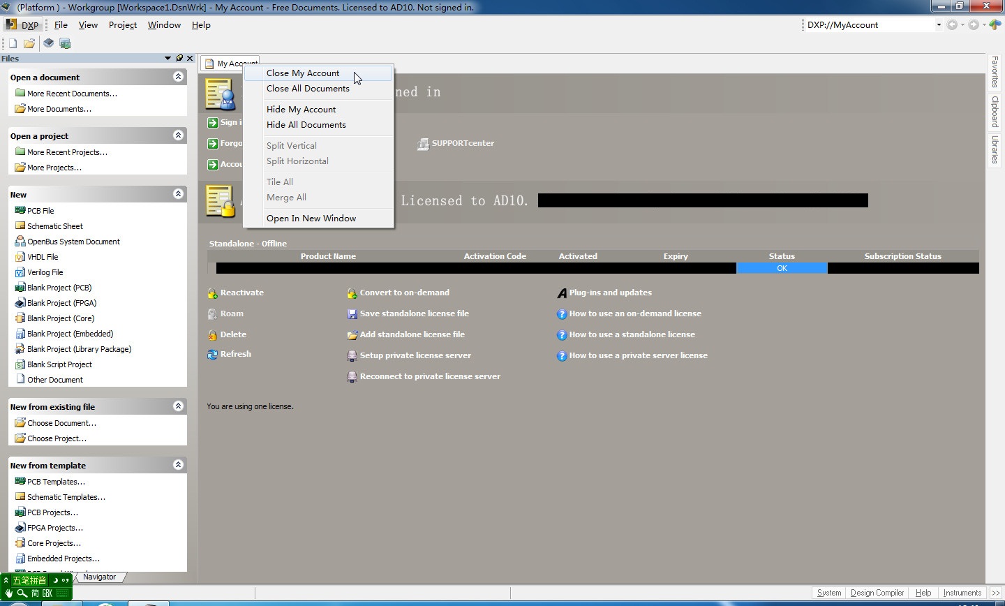Open the Files panel dropdown arrow
The height and width of the screenshot is (606, 1005).
[x=167, y=58]
